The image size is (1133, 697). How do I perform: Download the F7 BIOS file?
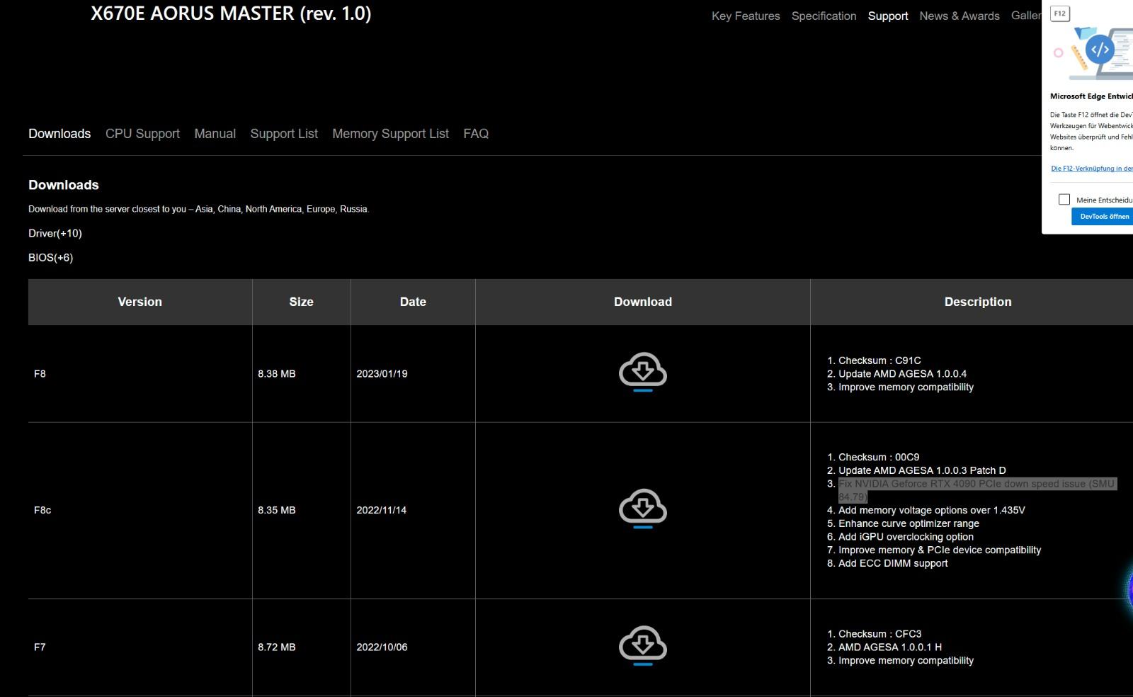(643, 645)
